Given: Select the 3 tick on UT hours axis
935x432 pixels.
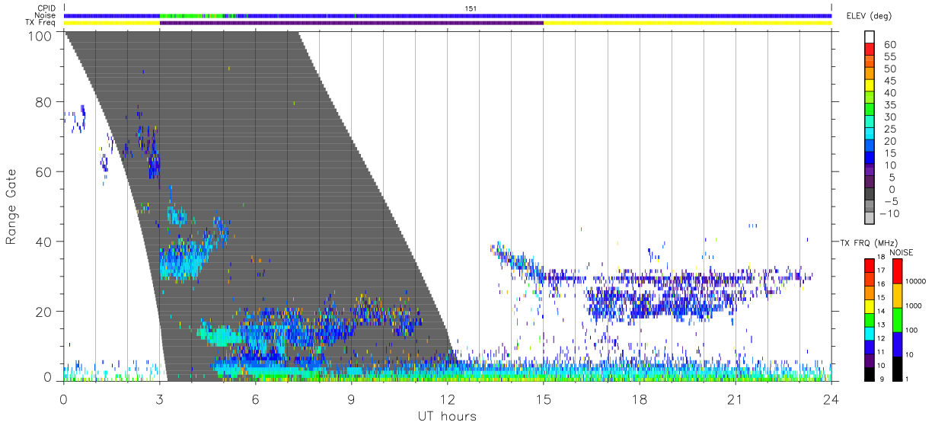Looking at the screenshot, I should click(x=160, y=398).
